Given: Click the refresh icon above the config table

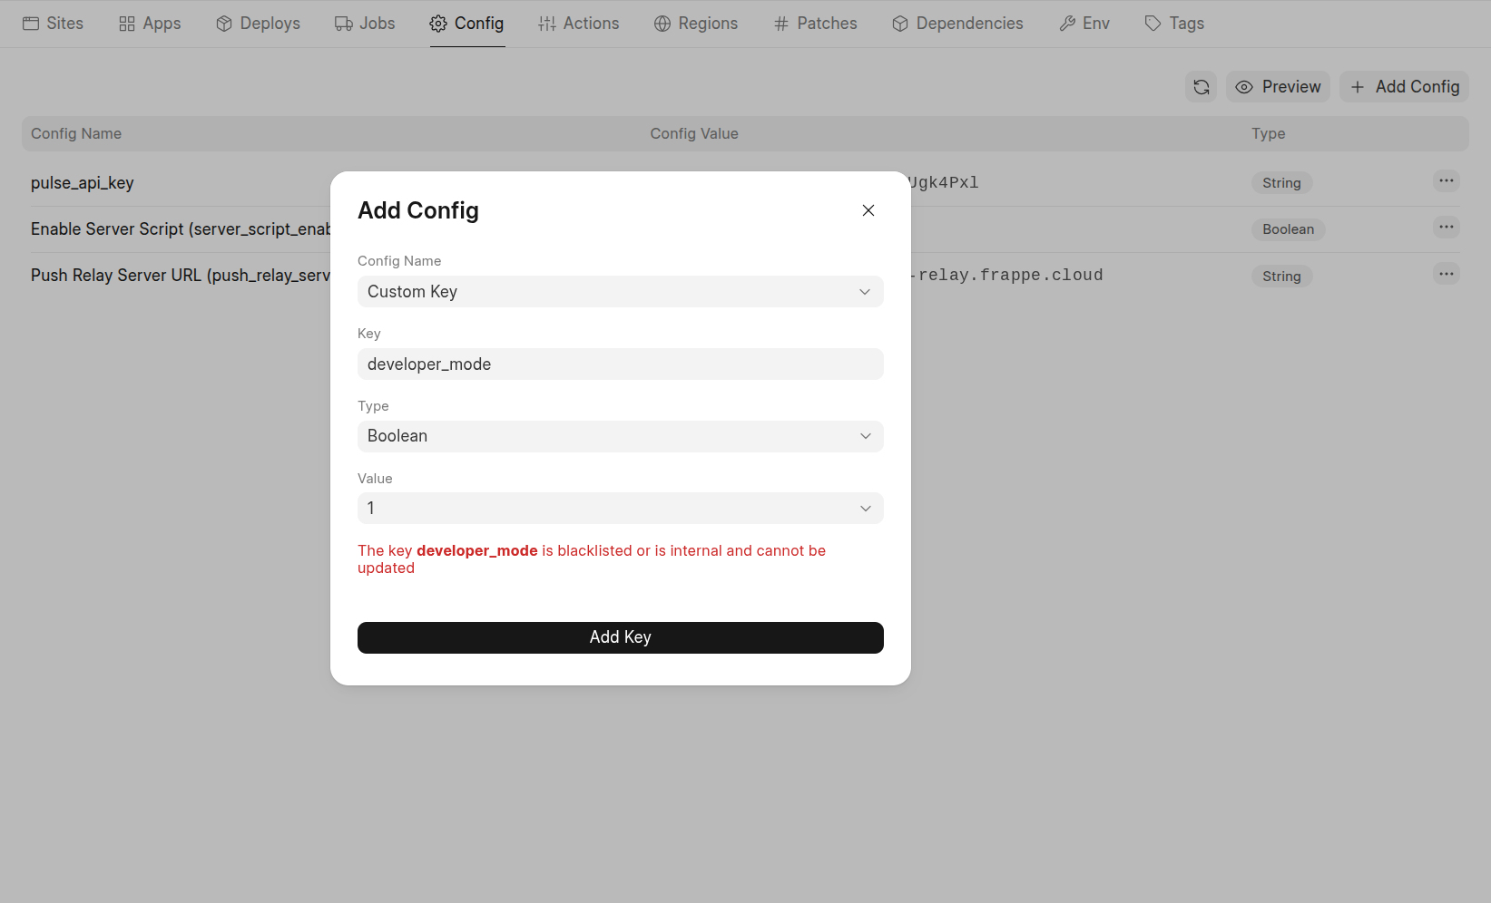Looking at the screenshot, I should (x=1201, y=86).
